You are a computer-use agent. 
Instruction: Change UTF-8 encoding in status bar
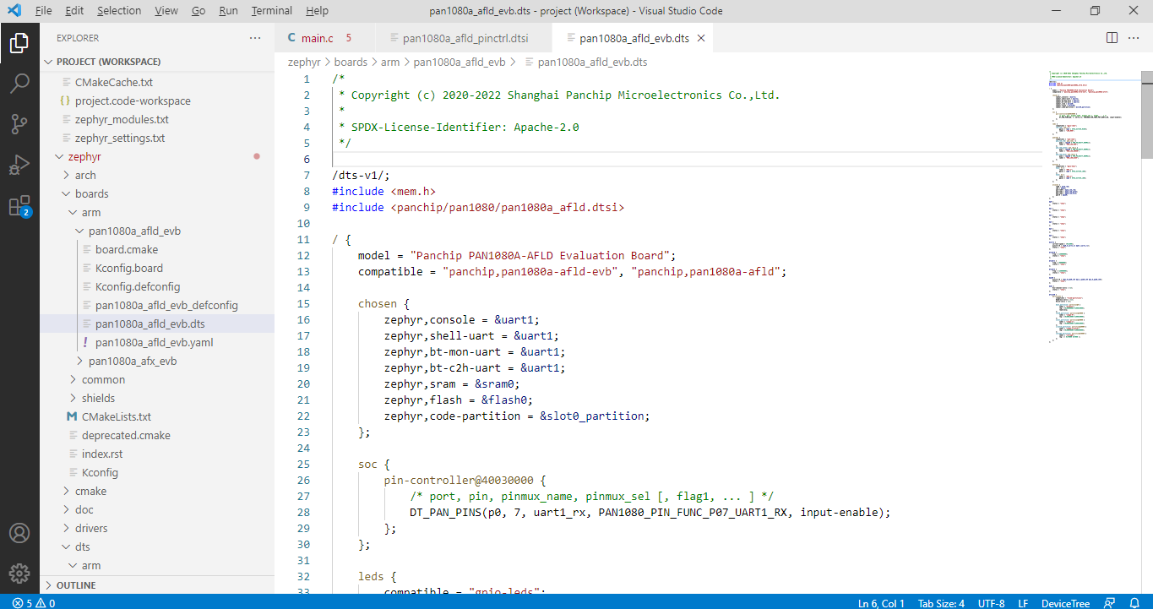click(991, 602)
